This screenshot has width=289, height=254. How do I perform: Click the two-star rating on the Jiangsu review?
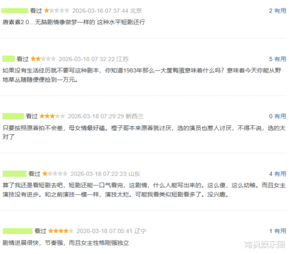tap(43, 59)
